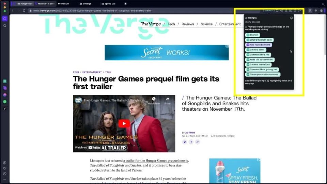Open sidebar three-dots setup menu
Screen dimensions: 327x184
coord(5,179)
